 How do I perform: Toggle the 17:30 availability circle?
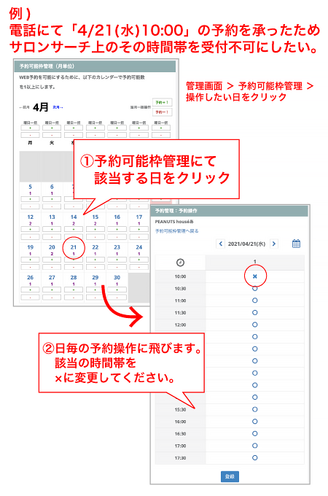(255, 458)
